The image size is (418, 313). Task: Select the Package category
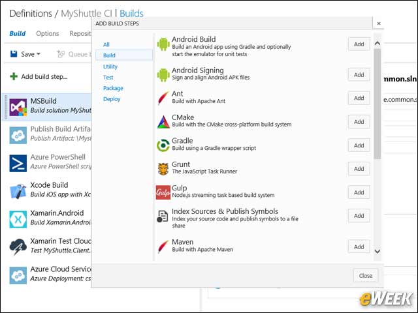tap(113, 88)
